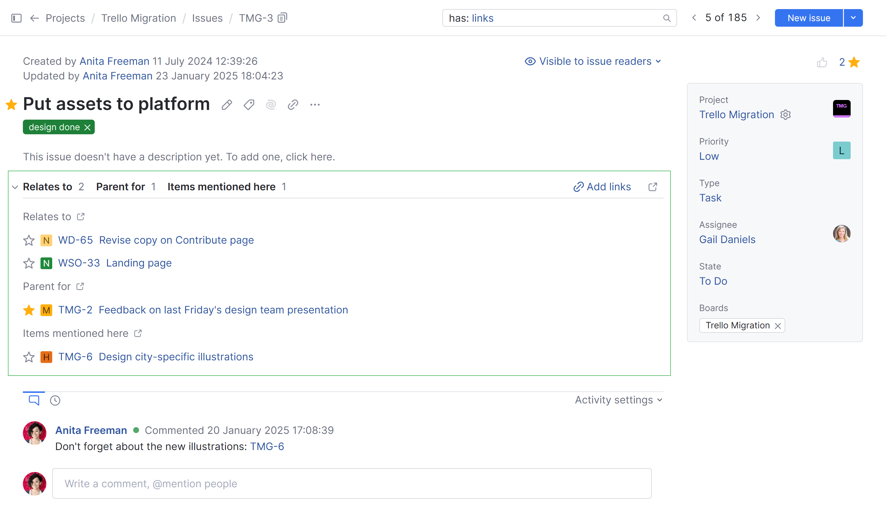Open the New issue dropdown arrow
Image resolution: width=892 pixels, height=516 pixels.
(x=853, y=18)
